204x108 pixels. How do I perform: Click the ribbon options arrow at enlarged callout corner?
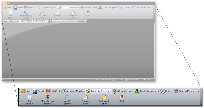point(201,105)
